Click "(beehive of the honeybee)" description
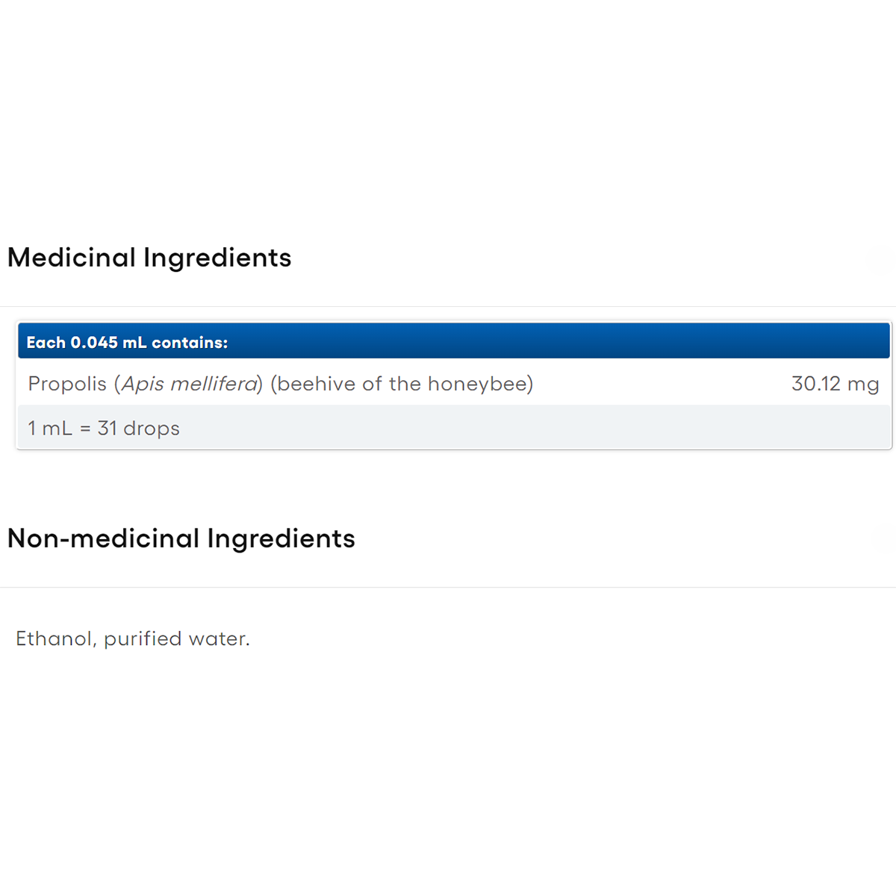896x896 pixels. [402, 384]
